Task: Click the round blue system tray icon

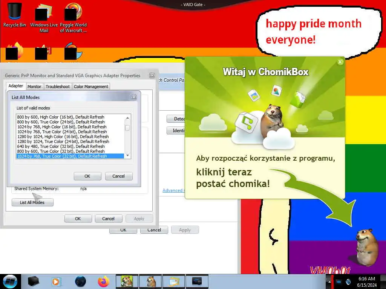Action: tap(348, 282)
